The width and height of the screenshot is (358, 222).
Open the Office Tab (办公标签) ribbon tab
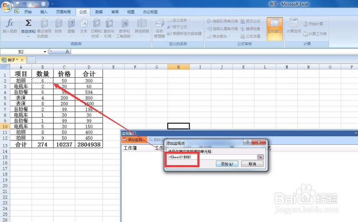coord(150,12)
